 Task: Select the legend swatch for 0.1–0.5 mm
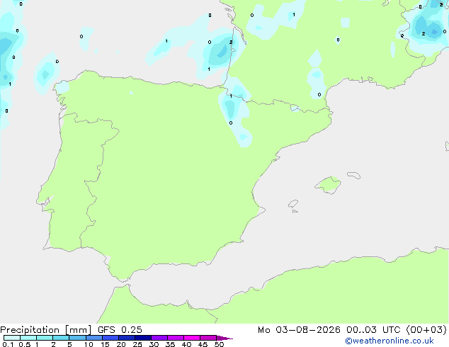click(x=12, y=338)
